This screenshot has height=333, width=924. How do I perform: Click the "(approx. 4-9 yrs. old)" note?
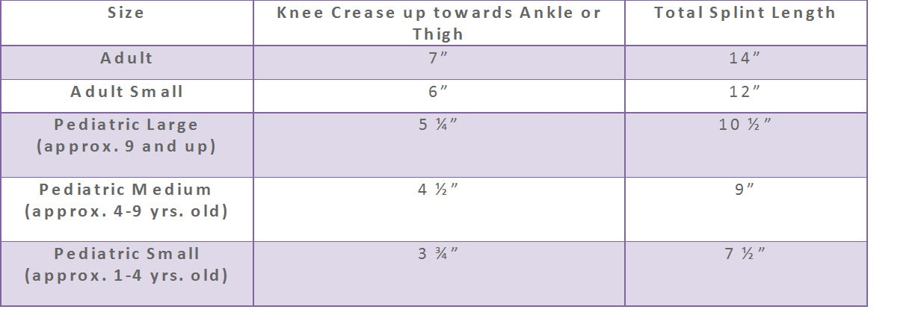click(126, 211)
